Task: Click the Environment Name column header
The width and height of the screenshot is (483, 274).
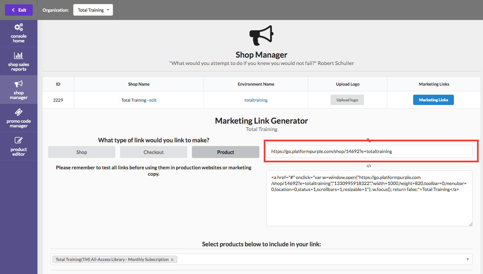Action: pos(256,84)
